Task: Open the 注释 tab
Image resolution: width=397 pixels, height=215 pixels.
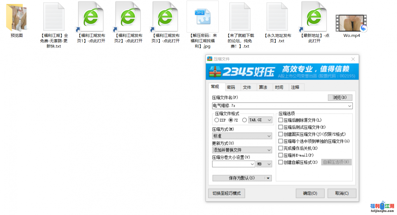Action: [295, 87]
